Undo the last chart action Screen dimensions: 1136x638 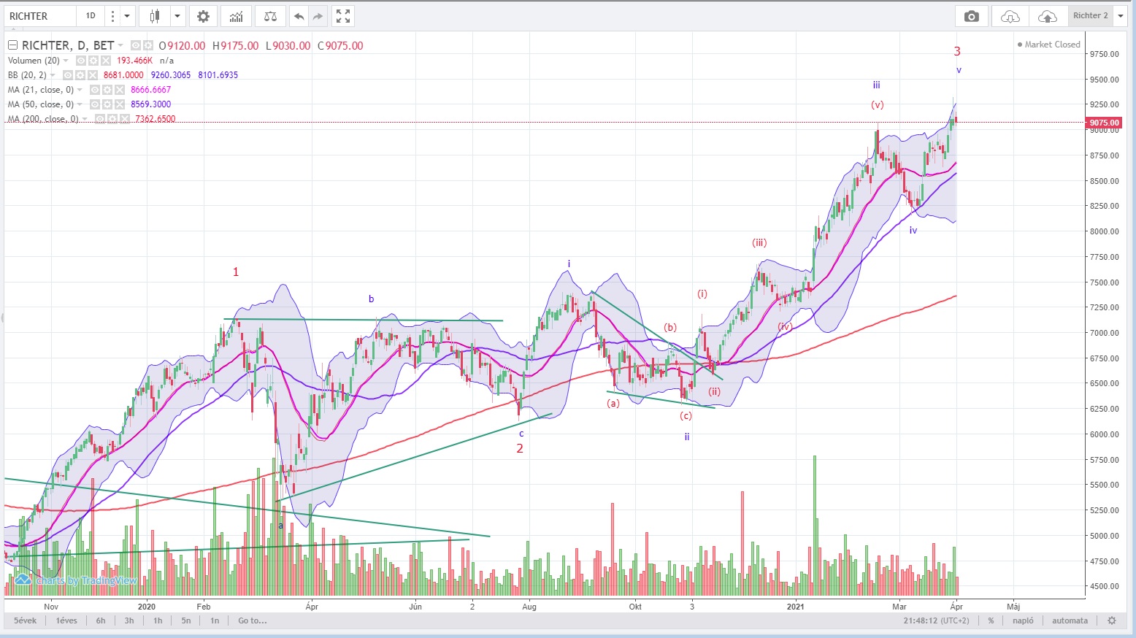coord(299,16)
